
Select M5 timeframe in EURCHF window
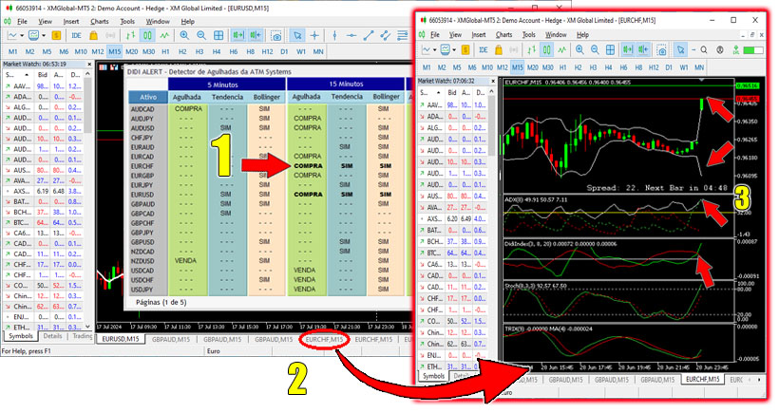click(457, 67)
